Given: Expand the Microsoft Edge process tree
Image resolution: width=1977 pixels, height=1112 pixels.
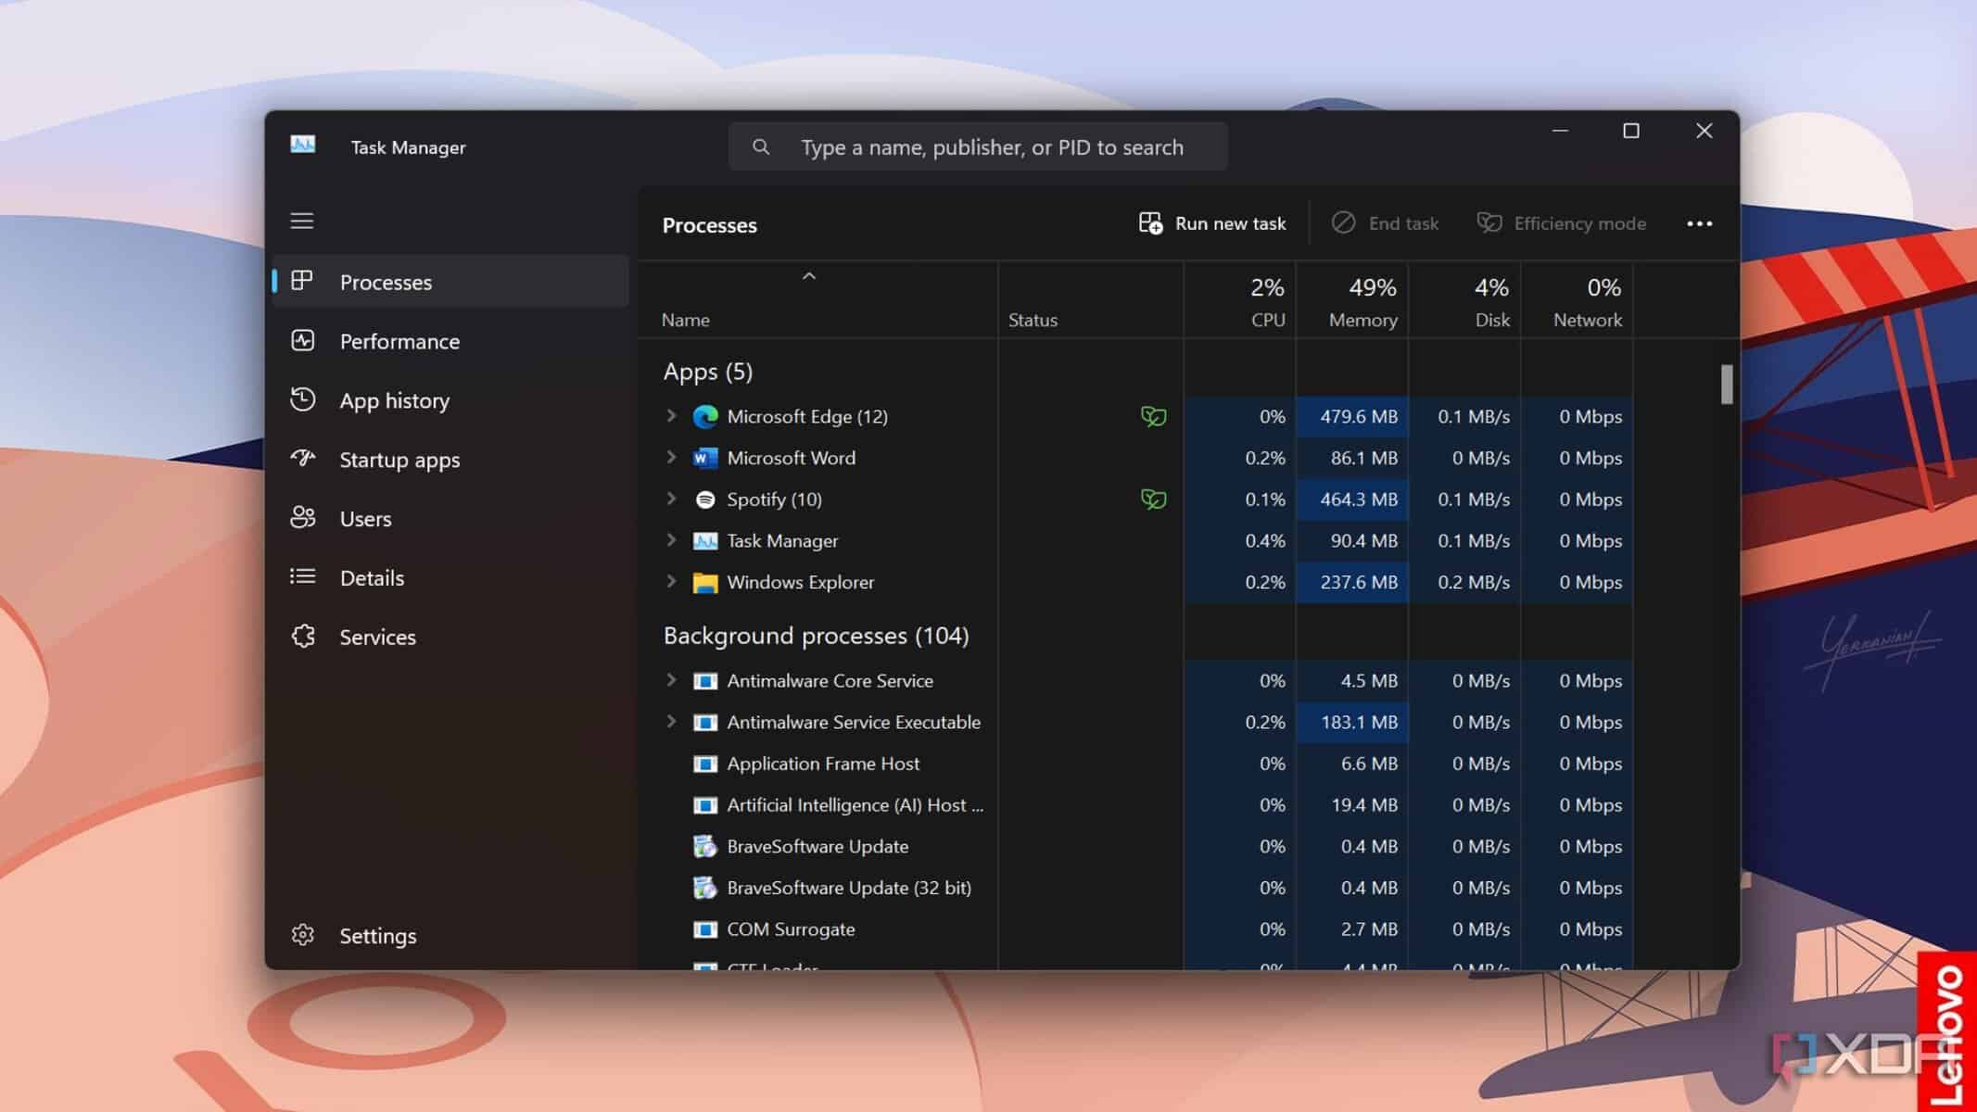Looking at the screenshot, I should tap(669, 417).
